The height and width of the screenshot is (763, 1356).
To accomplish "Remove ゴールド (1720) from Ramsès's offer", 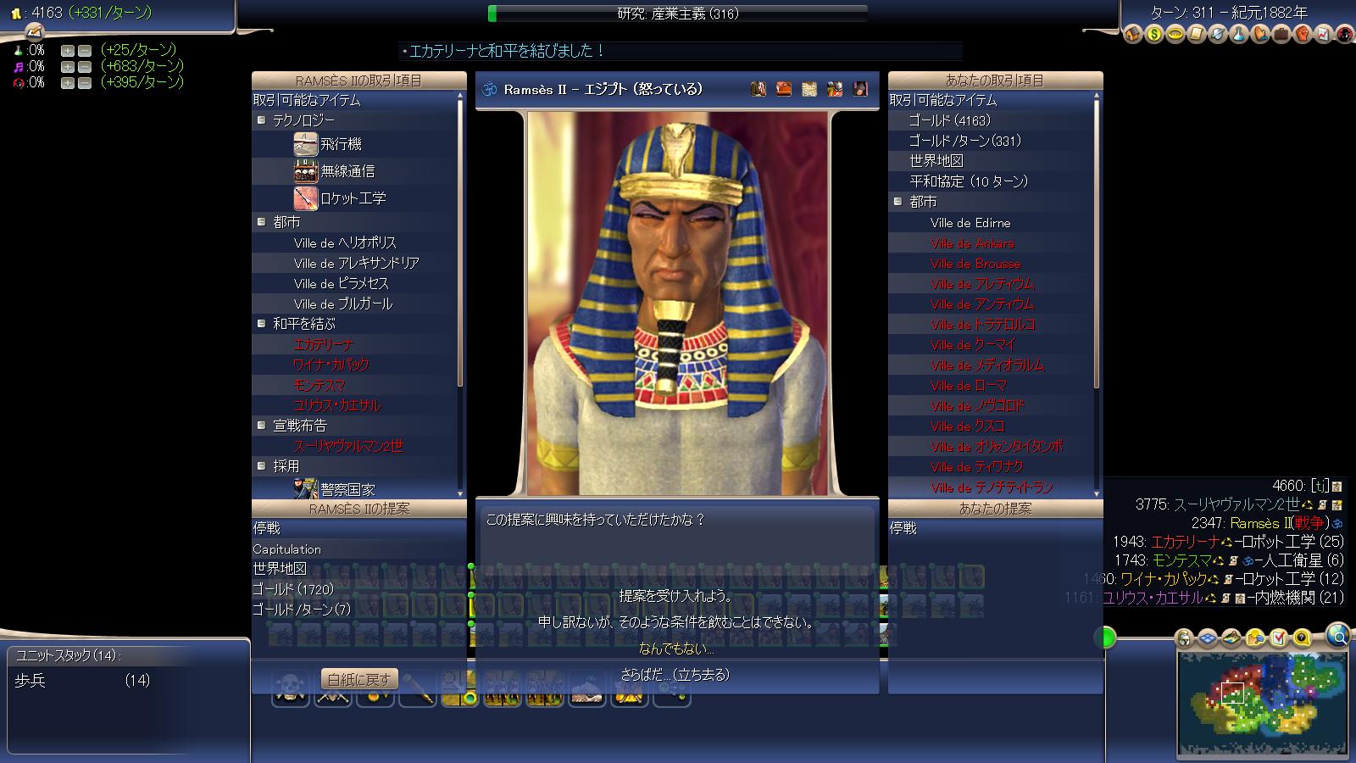I will tap(293, 589).
